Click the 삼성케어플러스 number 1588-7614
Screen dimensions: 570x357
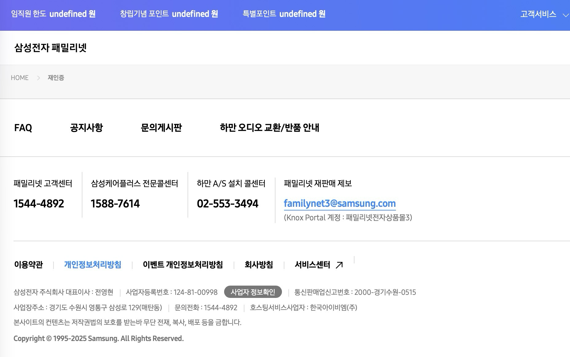tap(115, 204)
